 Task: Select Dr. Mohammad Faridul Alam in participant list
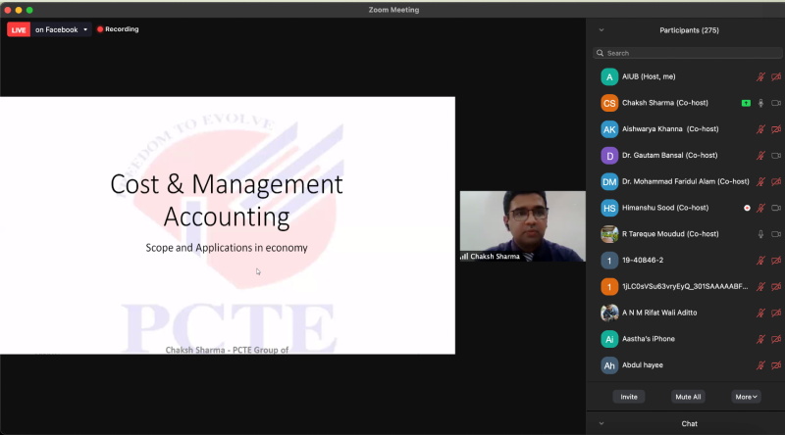click(671, 181)
